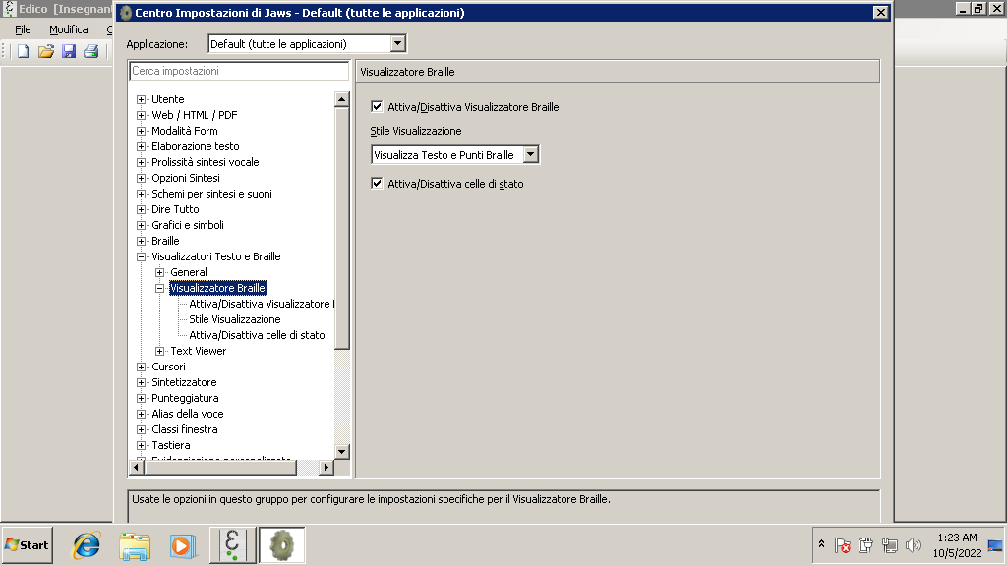Image resolution: width=1007 pixels, height=566 pixels.
Task: Click the power plug tray icon
Action: (x=865, y=545)
